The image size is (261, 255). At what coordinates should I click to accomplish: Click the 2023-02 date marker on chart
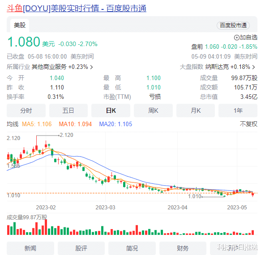(x=46, y=208)
